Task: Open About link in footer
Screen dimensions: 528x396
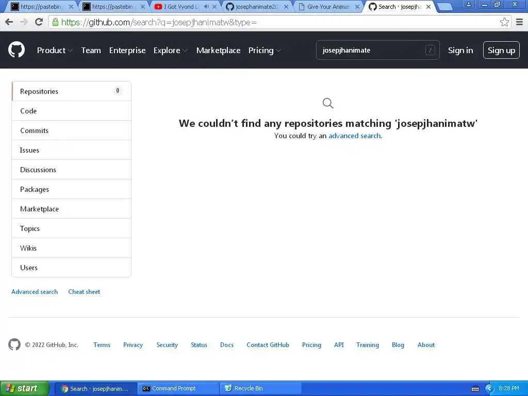Action: pyautogui.click(x=426, y=345)
